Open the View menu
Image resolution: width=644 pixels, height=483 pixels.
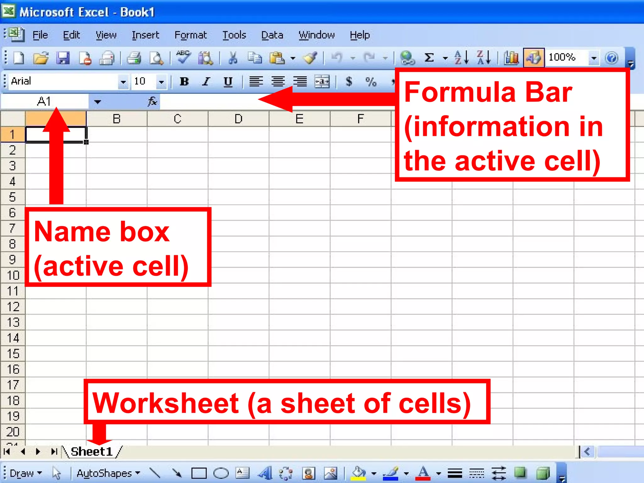tap(106, 35)
